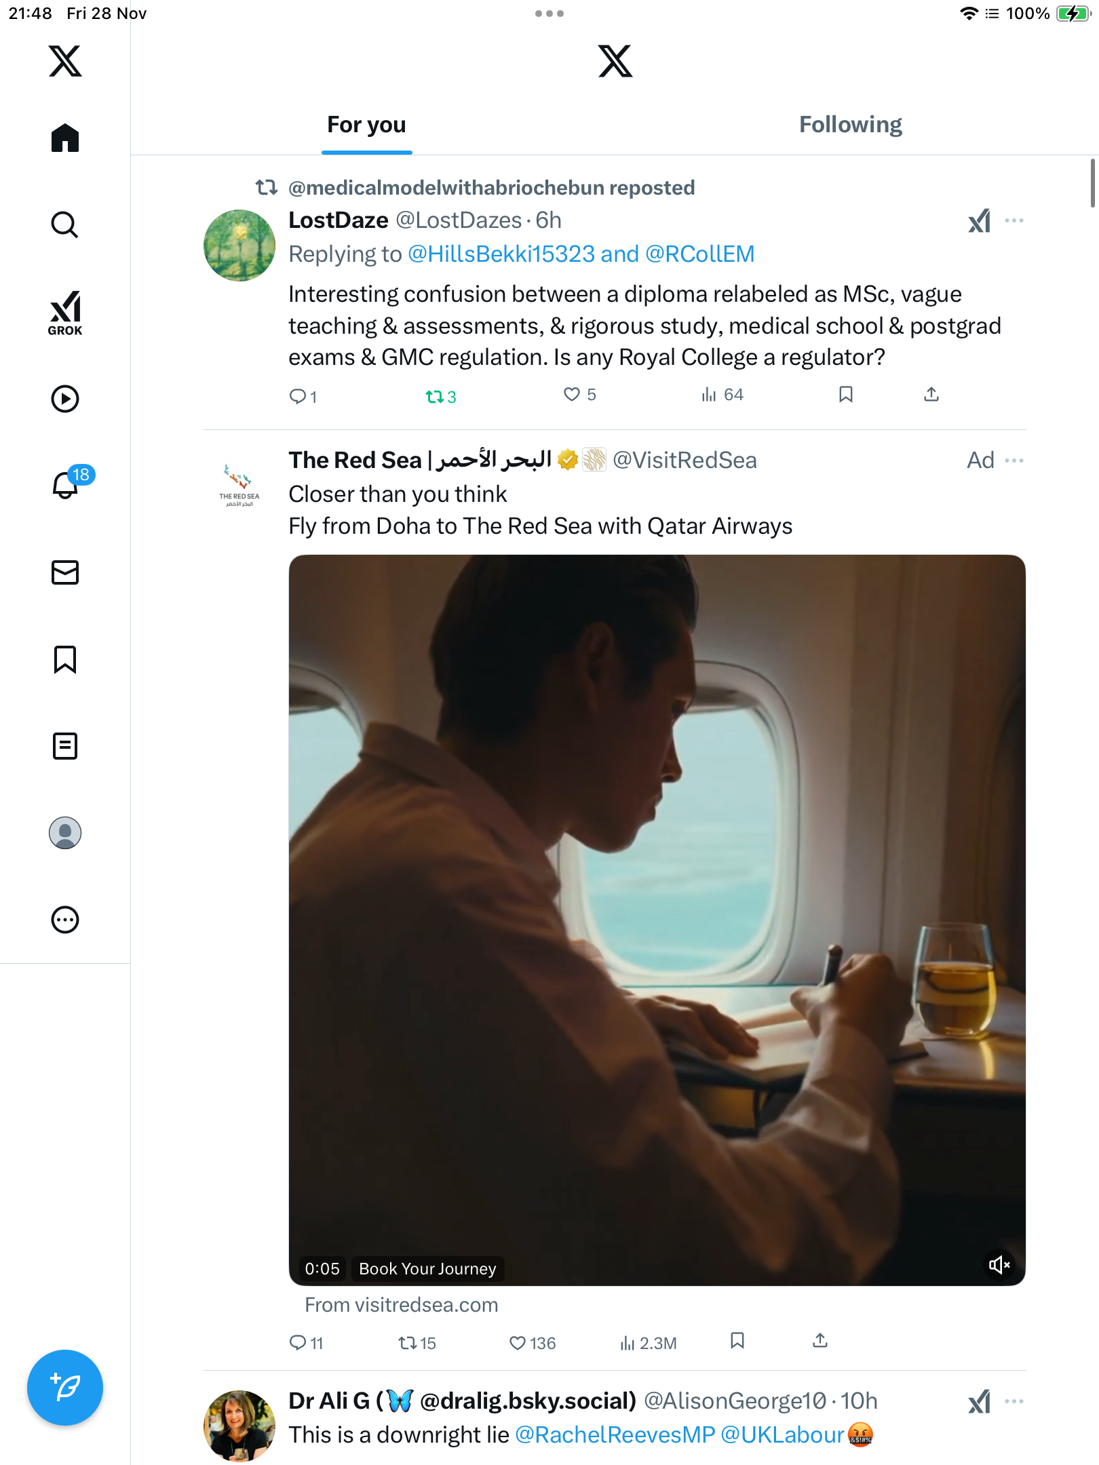Open the @HillsBekki15323 mention link
The width and height of the screenshot is (1099, 1465).
[501, 254]
